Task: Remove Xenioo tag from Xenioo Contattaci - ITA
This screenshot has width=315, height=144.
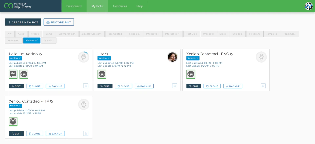Action: tap(20, 106)
